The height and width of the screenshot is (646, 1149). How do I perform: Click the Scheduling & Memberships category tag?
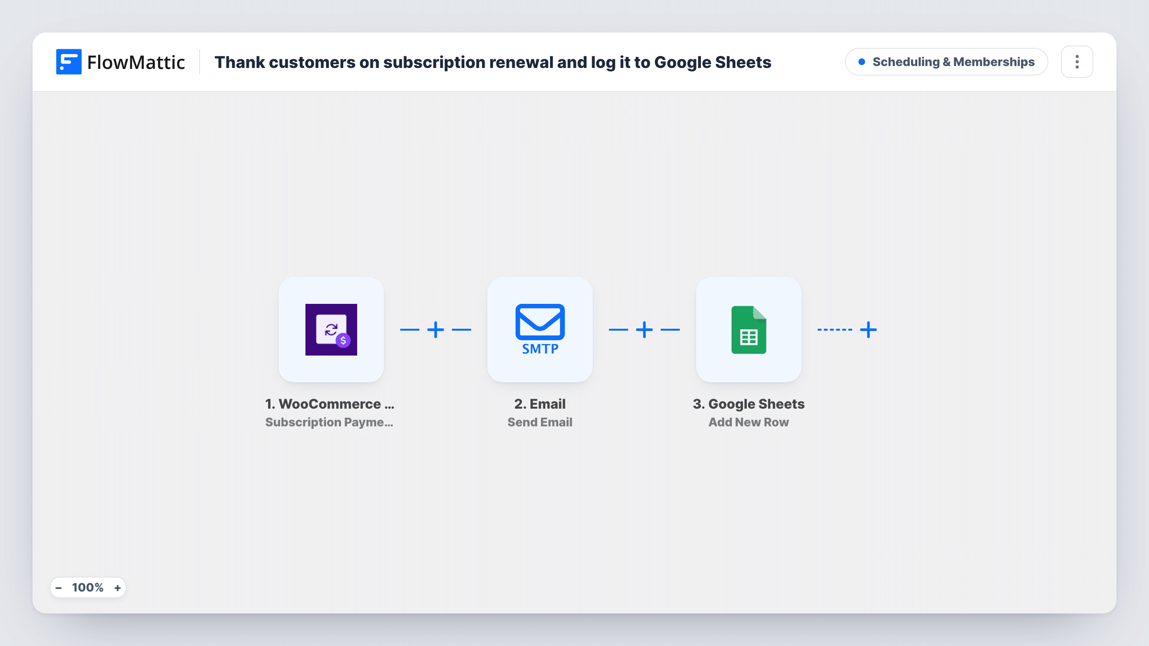(946, 62)
